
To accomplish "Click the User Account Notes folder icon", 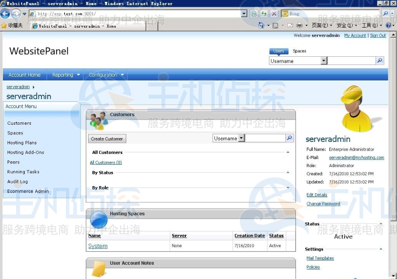I will pyautogui.click(x=98, y=269).
